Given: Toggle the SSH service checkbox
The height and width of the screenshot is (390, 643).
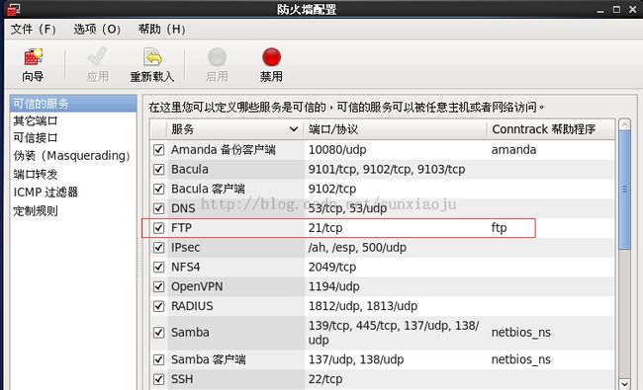Looking at the screenshot, I should tap(158, 379).
